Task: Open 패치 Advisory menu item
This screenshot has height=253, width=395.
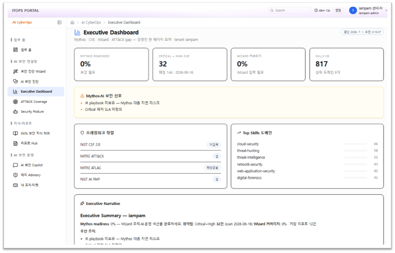Action: pyautogui.click(x=36, y=175)
